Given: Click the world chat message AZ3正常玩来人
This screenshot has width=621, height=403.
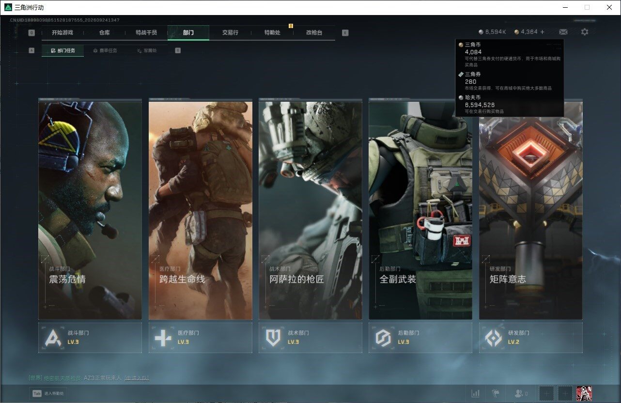Looking at the screenshot, I should click(x=103, y=378).
